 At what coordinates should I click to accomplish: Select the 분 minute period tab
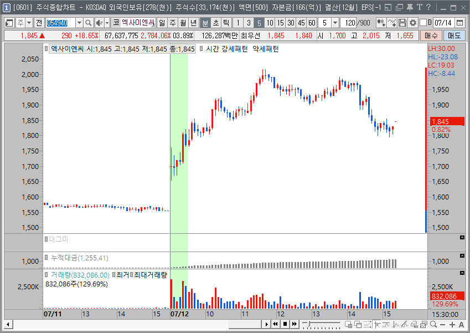[205, 23]
